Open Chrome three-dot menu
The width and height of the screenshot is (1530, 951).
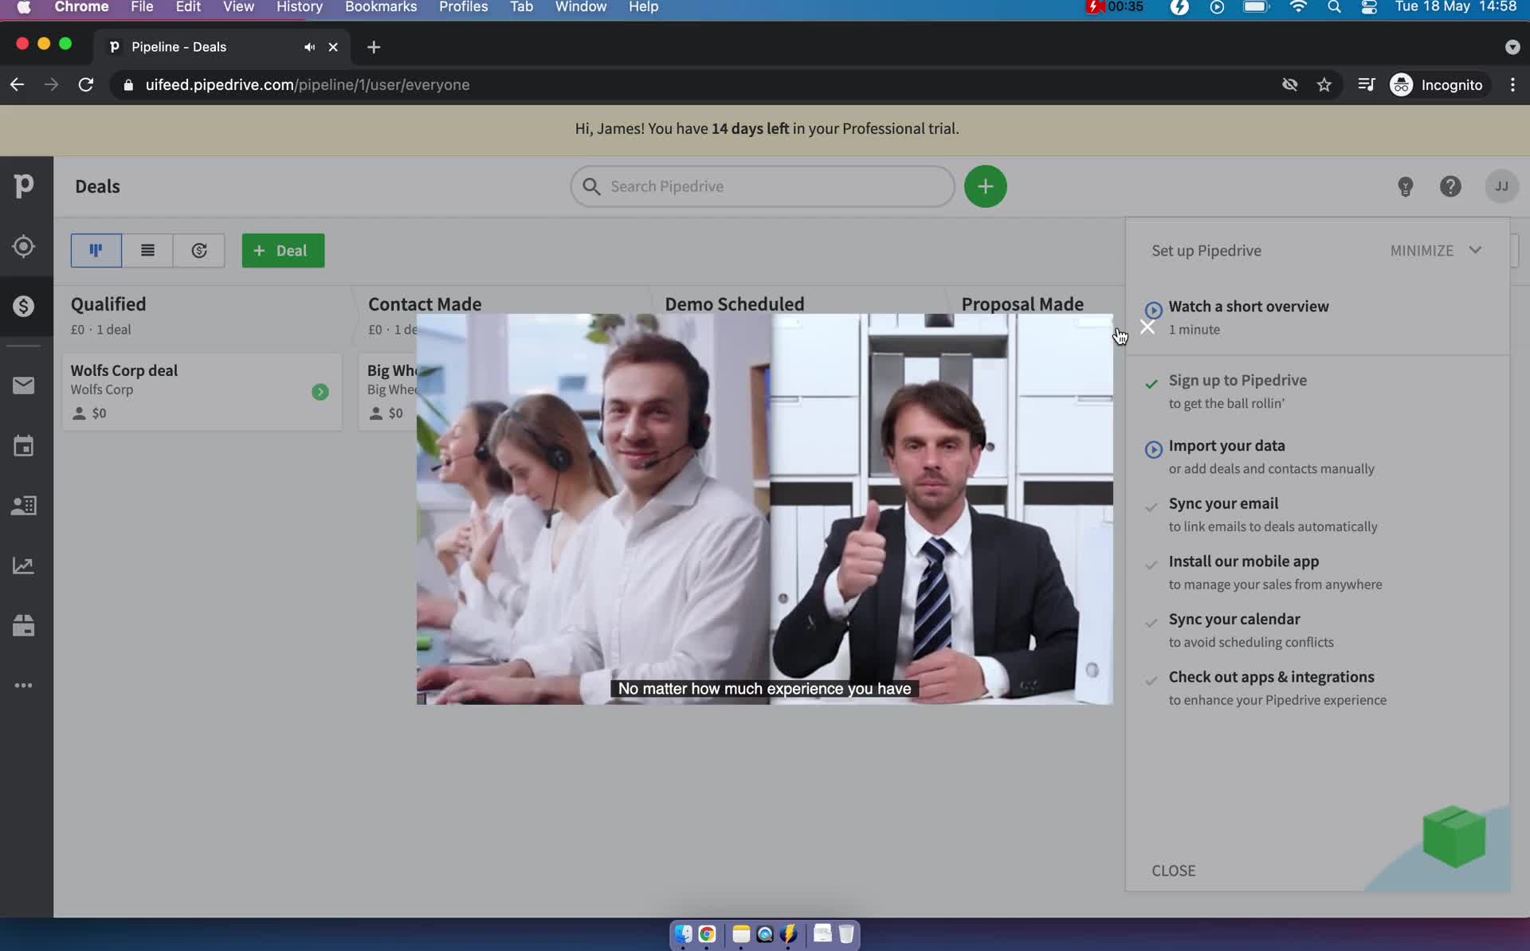pos(1512,84)
